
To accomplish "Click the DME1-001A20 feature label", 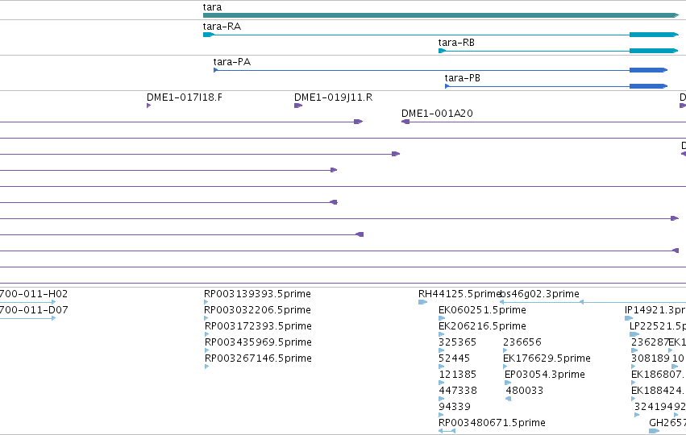I will (437, 114).
